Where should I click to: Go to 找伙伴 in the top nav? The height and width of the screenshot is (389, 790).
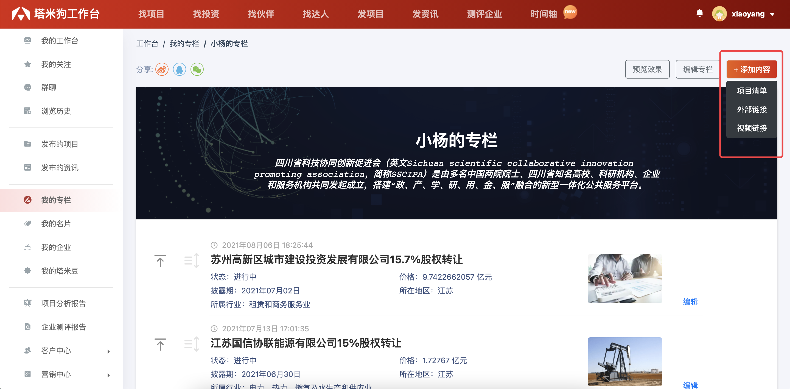point(261,14)
